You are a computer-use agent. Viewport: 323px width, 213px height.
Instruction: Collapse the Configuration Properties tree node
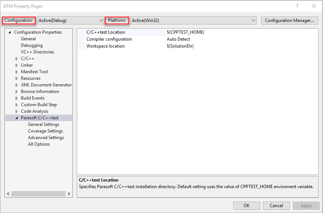pyautogui.click(x=10, y=32)
